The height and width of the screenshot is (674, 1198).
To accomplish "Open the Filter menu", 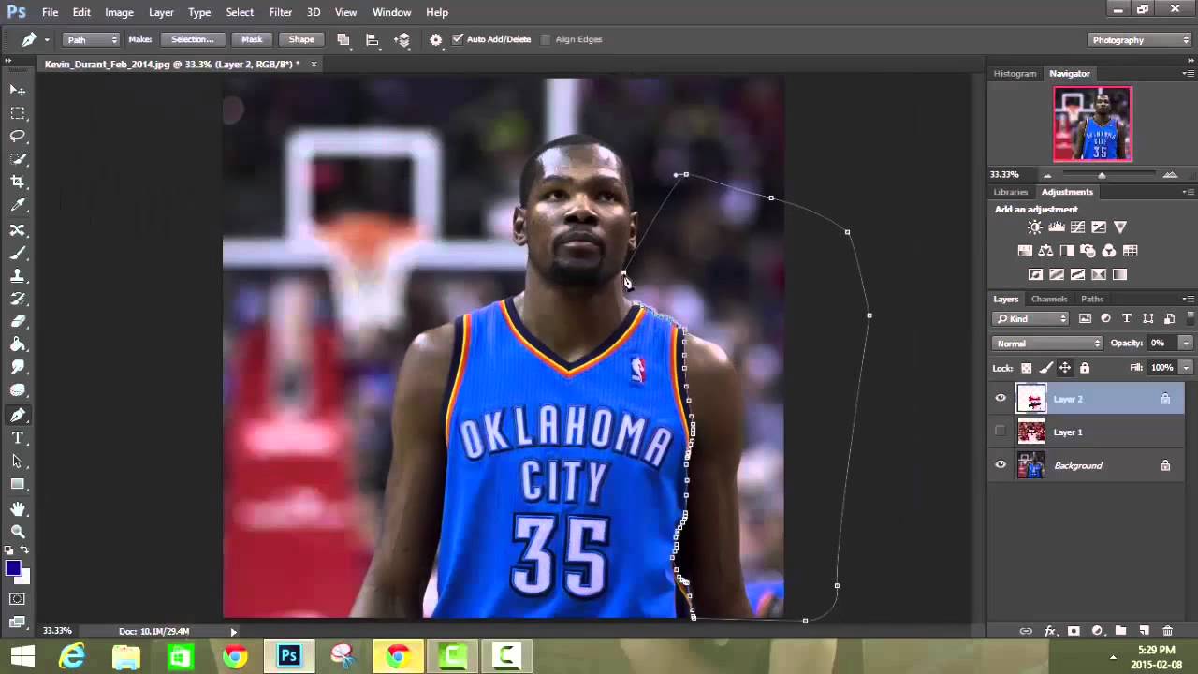I will (281, 12).
